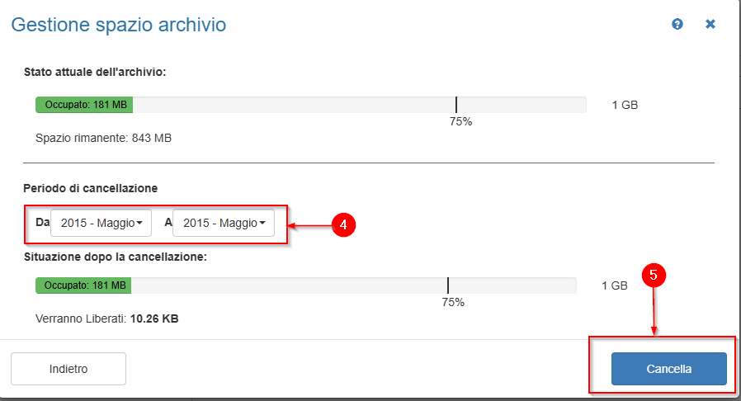Click the "Situazione dopo la cancellazione" heading
The image size is (741, 401).
[x=115, y=257]
